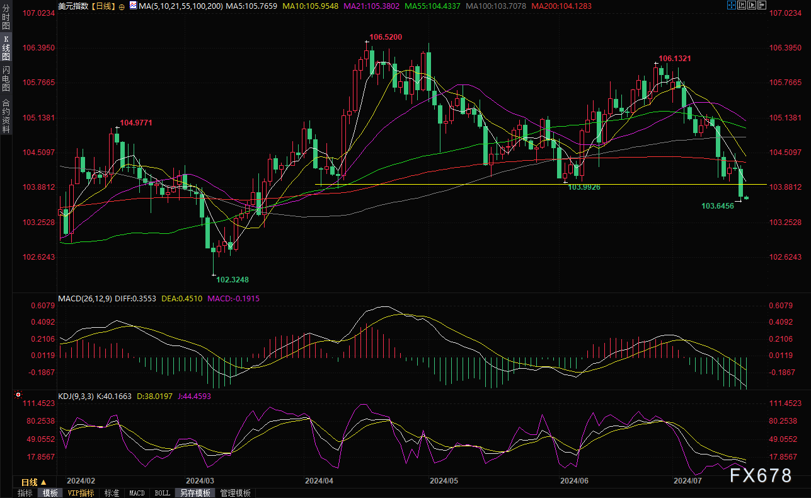
Task: Select the K线图 sidebar tab
Action: 6,48
